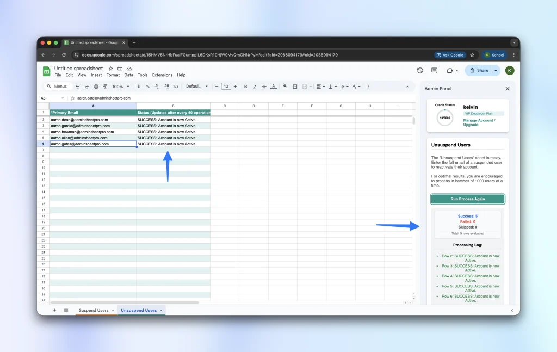
Task: Click the Print icon in toolbar
Action: point(96,87)
